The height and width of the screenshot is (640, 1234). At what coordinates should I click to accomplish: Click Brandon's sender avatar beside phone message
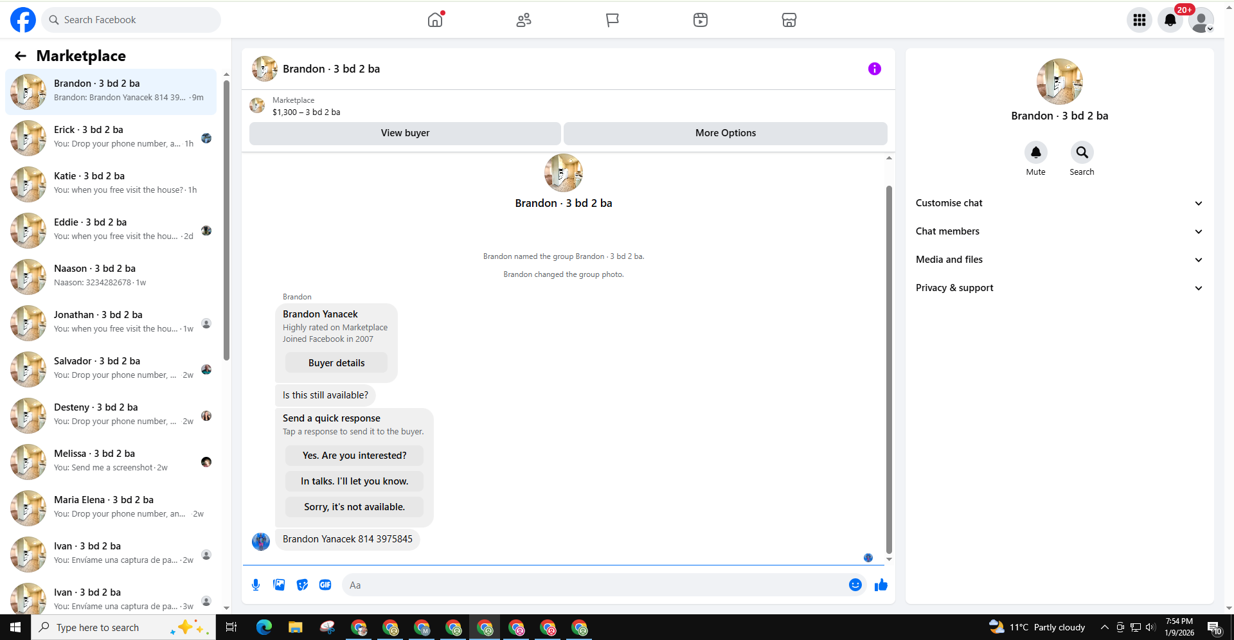(261, 541)
